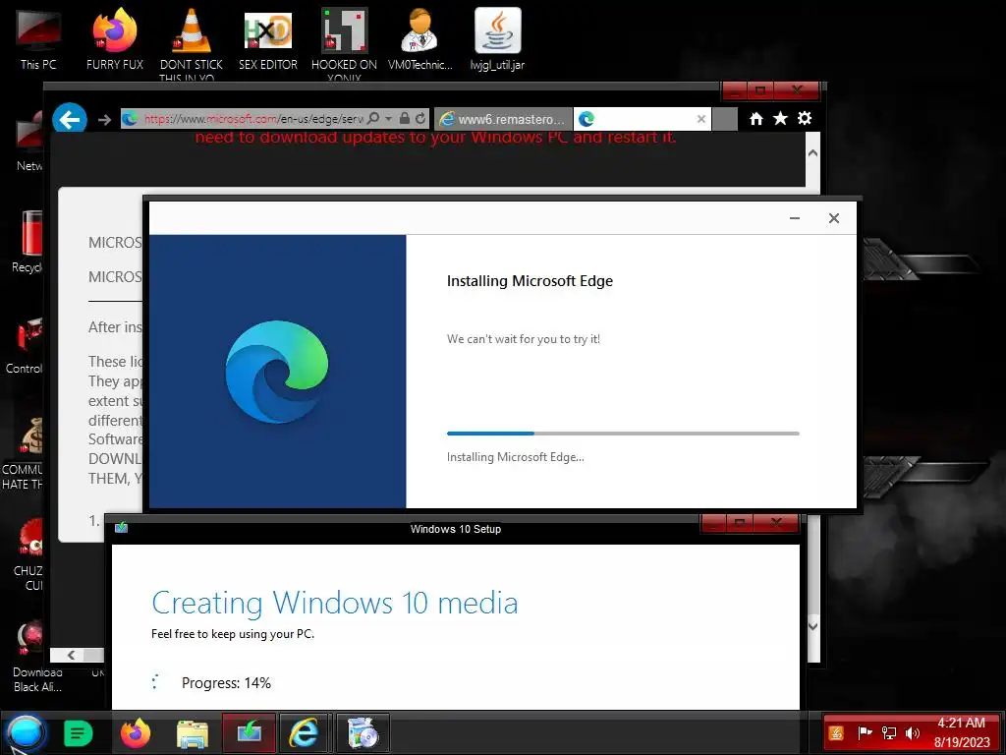This screenshot has height=755, width=1006.
Task: Click the Microsoft Edge logo in installer
Action: [276, 371]
